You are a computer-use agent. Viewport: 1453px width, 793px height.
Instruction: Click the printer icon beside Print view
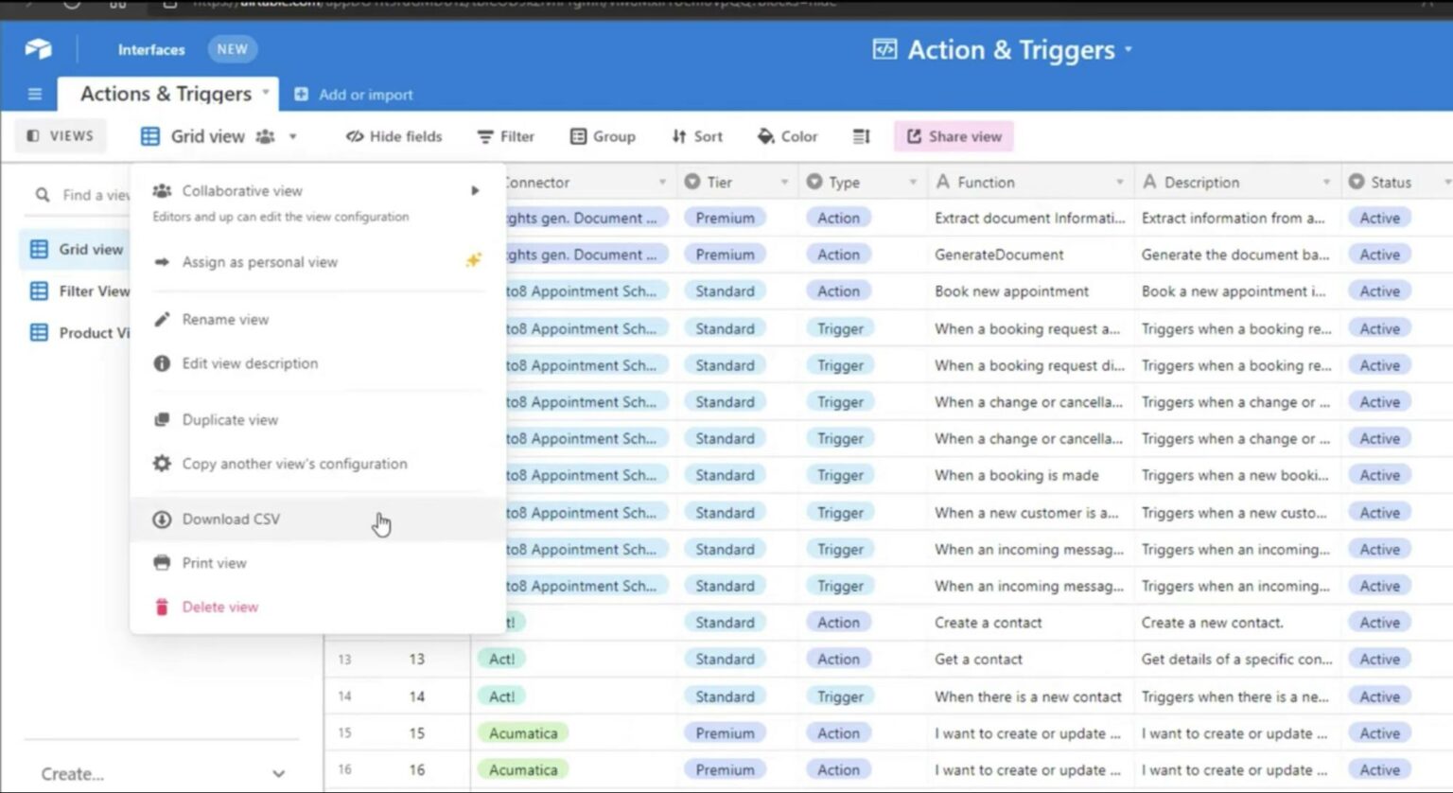point(161,562)
